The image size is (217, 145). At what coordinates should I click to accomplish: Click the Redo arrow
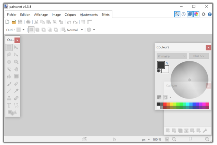[x=75, y=22]
